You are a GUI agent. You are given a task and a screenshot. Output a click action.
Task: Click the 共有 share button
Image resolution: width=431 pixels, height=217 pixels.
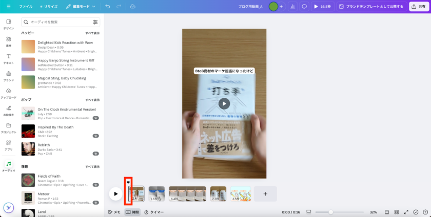pyautogui.click(x=419, y=7)
